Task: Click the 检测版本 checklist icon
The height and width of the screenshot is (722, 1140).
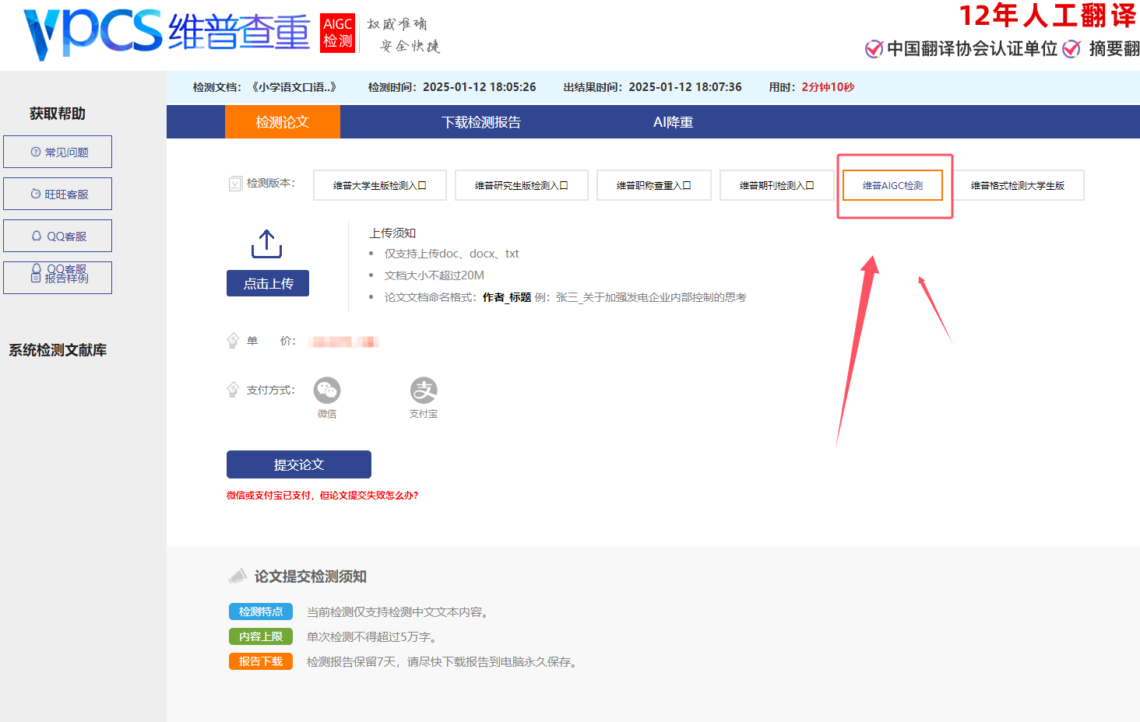Action: (x=235, y=184)
